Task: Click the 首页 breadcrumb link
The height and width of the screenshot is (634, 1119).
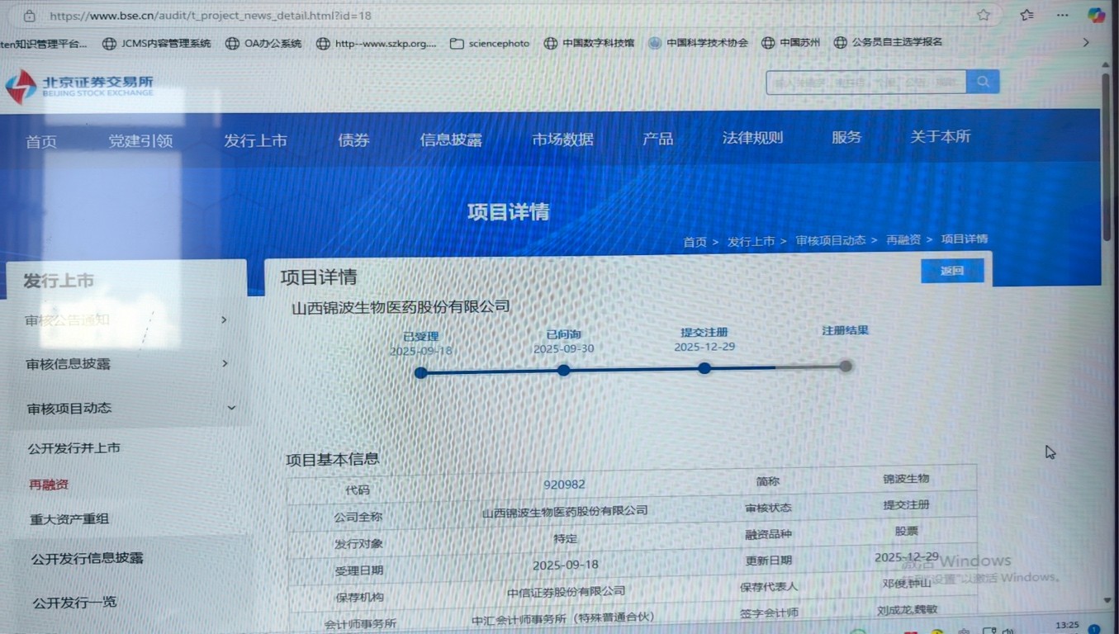Action: pyautogui.click(x=695, y=242)
